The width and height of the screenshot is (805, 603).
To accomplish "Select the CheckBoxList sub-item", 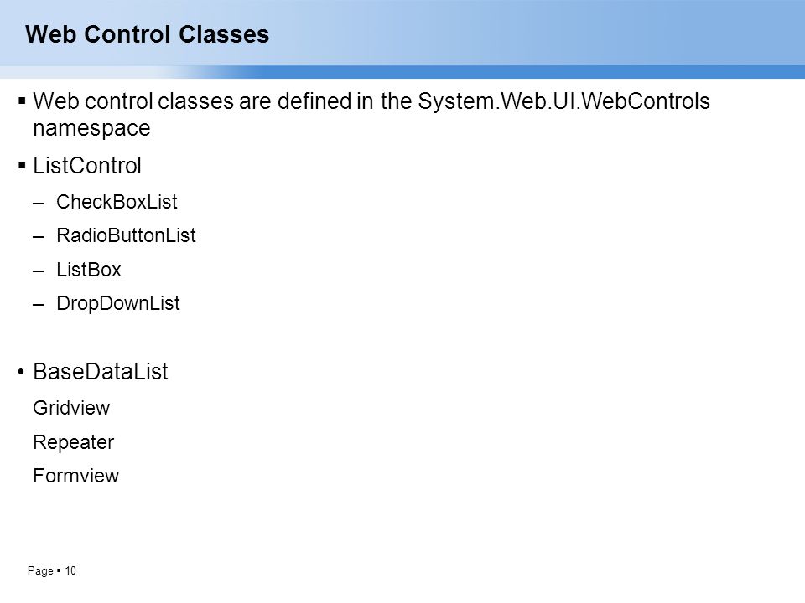I will (x=117, y=202).
